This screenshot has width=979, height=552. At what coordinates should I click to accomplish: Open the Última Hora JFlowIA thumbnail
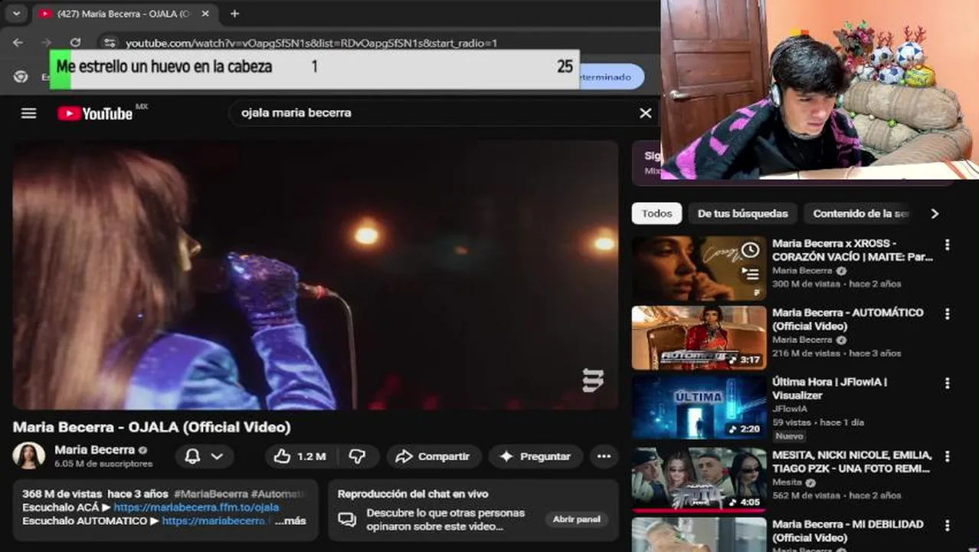[x=699, y=407]
